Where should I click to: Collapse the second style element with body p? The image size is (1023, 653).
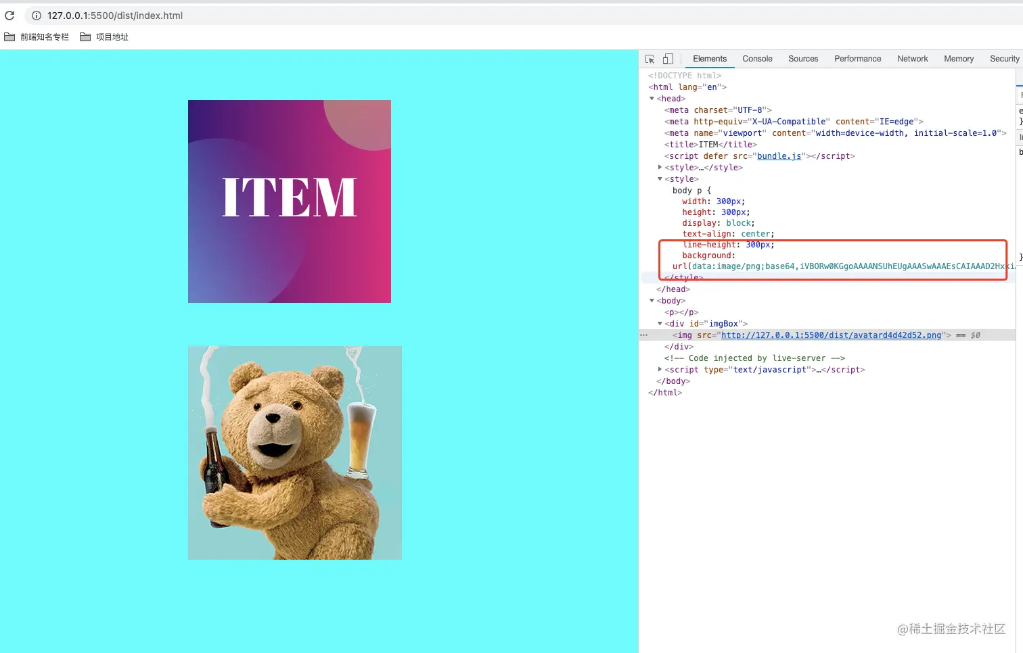click(660, 179)
